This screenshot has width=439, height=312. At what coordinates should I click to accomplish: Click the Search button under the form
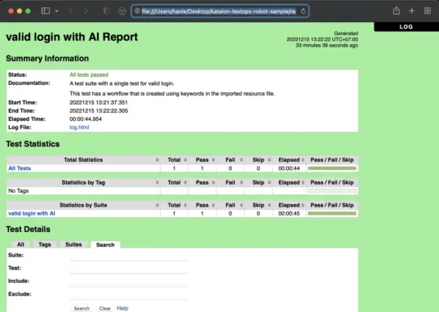pos(82,309)
